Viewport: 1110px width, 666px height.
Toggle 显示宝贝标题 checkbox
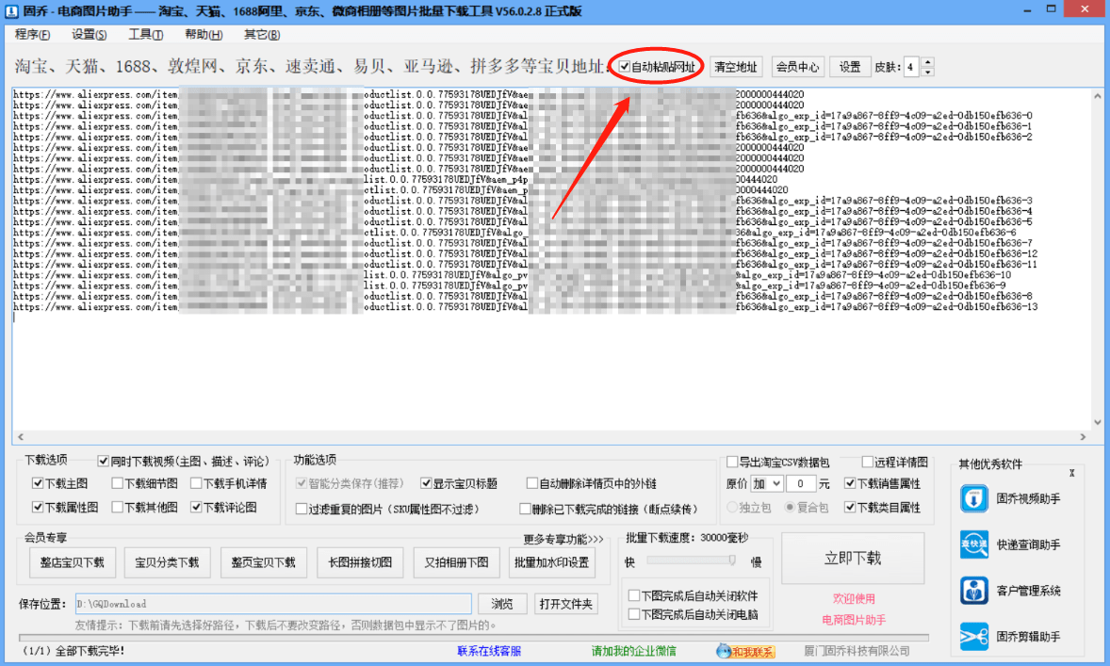[426, 483]
